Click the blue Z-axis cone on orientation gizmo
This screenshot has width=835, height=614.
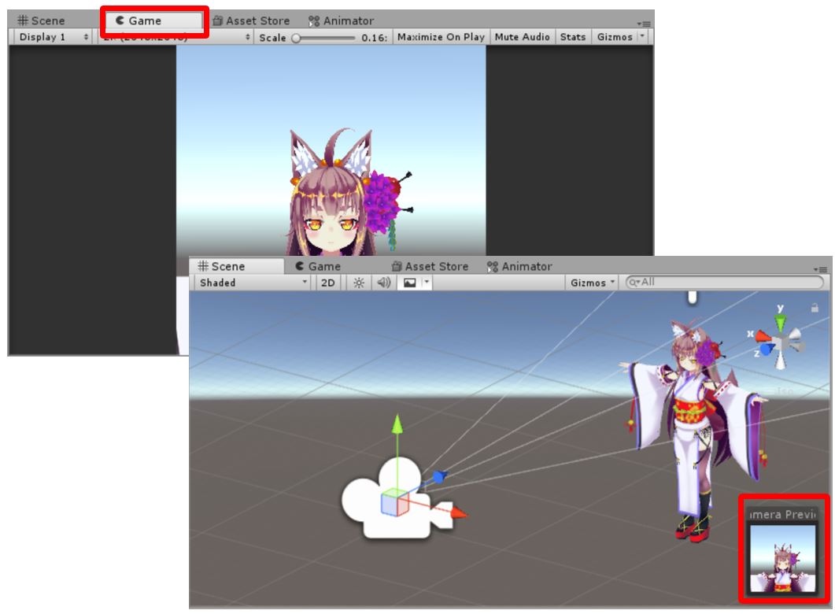pyautogui.click(x=767, y=351)
